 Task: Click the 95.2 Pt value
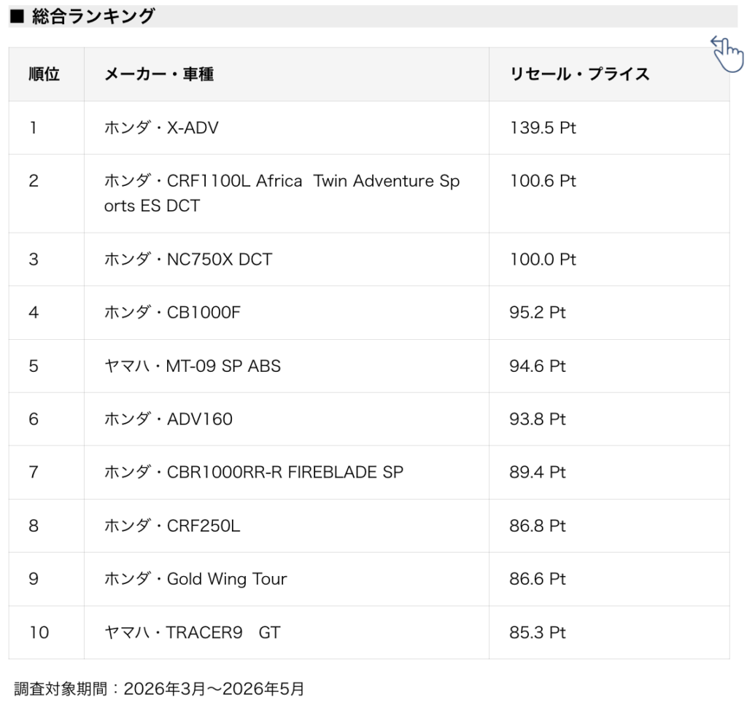click(538, 312)
